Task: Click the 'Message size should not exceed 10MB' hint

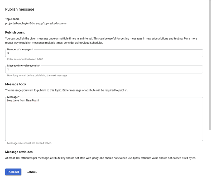Action: pos(30,143)
